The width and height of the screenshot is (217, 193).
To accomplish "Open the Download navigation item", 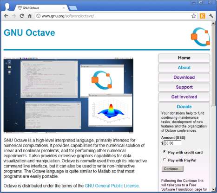I will tap(184, 77).
